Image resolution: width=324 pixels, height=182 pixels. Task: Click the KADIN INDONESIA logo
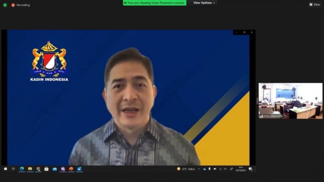coord(49,61)
